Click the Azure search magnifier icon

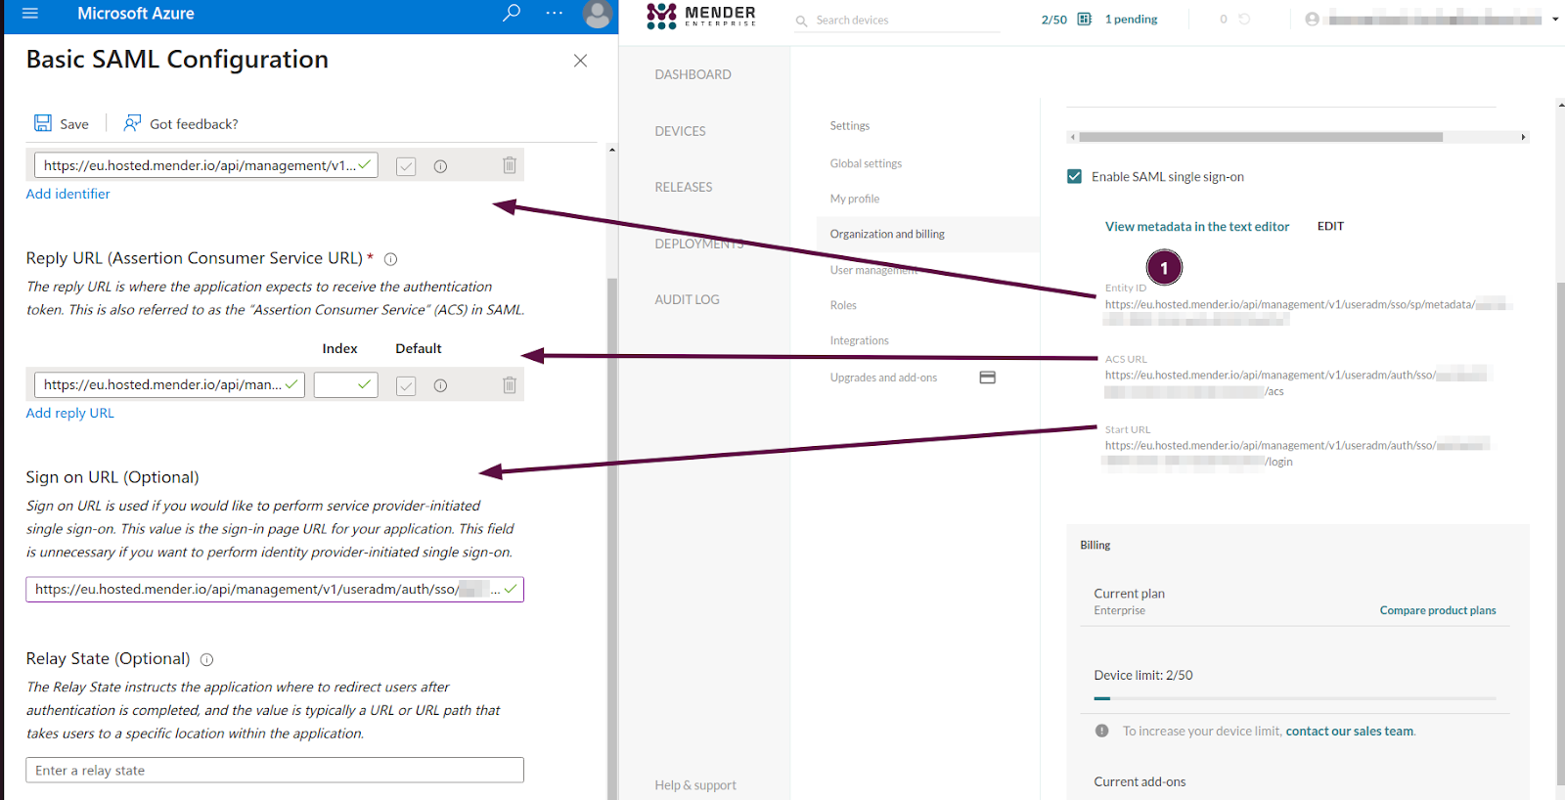[x=511, y=14]
